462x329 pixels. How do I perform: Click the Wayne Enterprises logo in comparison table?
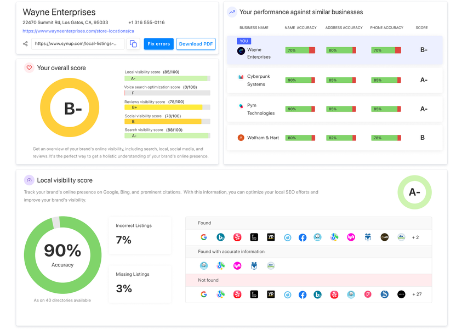(241, 51)
